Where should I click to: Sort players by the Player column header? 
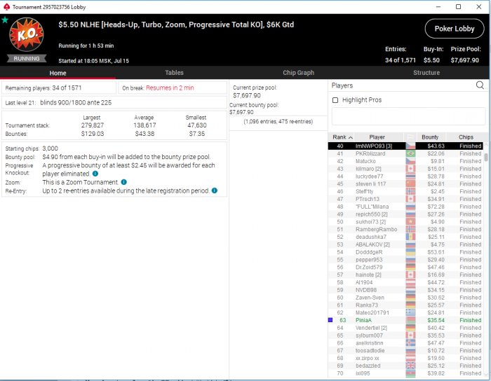coord(377,137)
